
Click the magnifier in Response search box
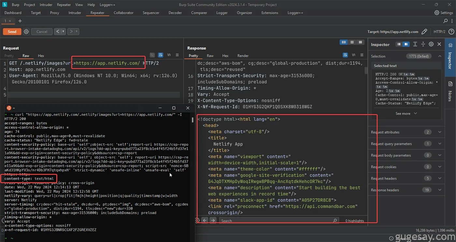(x=335, y=221)
